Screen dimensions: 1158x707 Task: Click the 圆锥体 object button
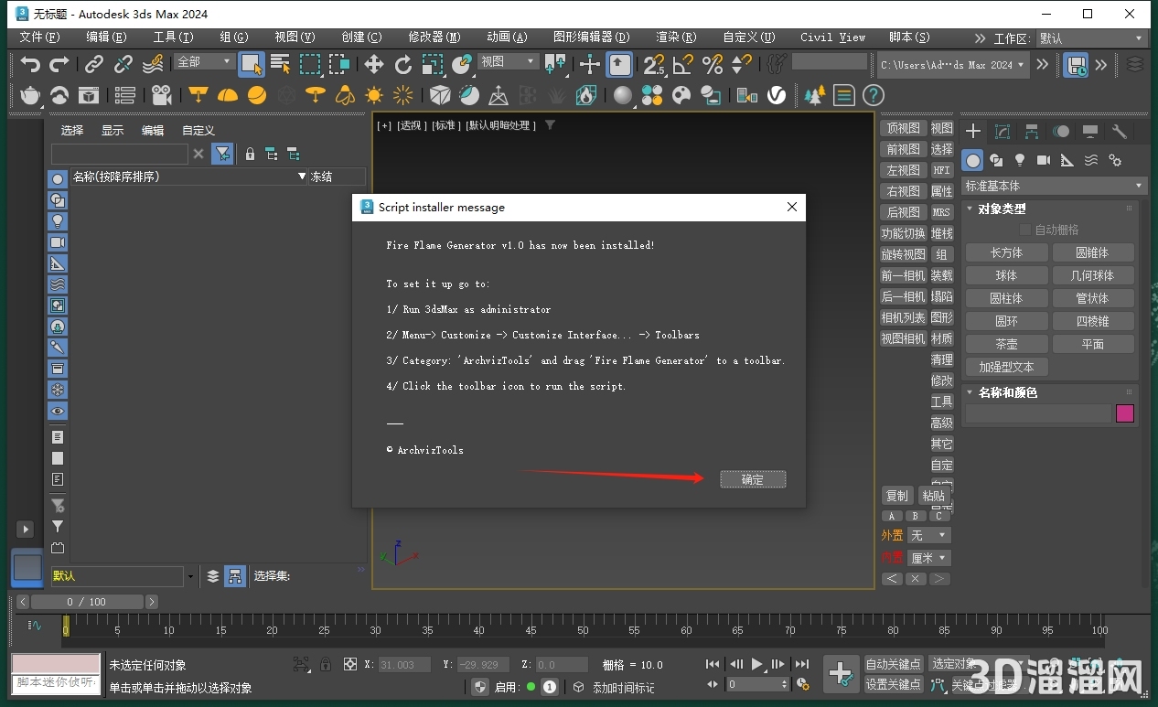1092,252
